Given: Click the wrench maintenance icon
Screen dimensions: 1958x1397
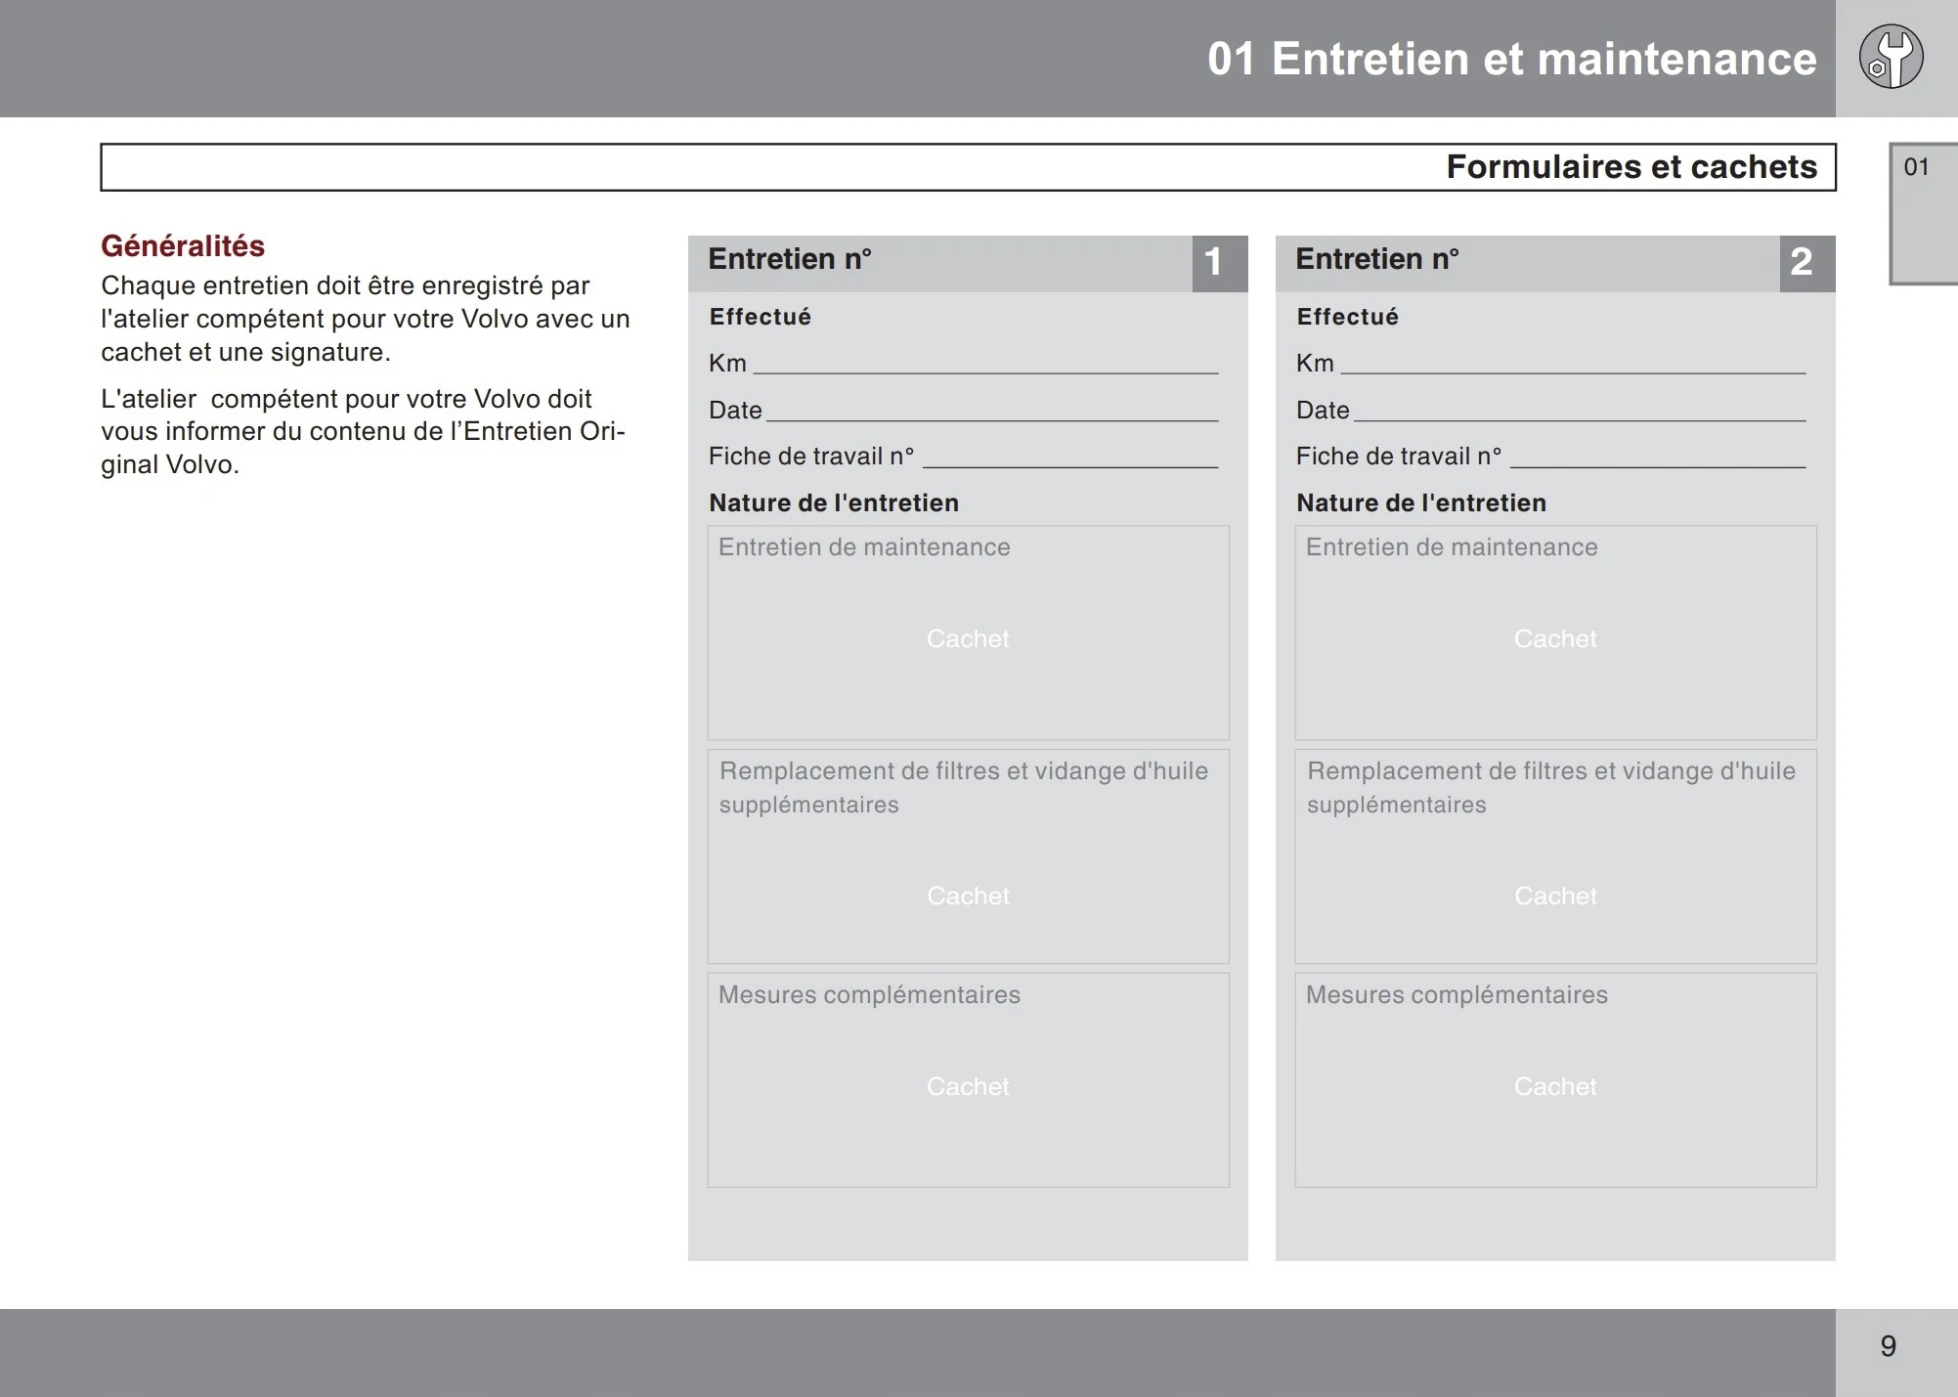Looking at the screenshot, I should pyautogui.click(x=1891, y=58).
